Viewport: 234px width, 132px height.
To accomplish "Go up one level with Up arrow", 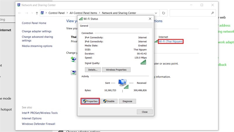I will click(37, 13).
